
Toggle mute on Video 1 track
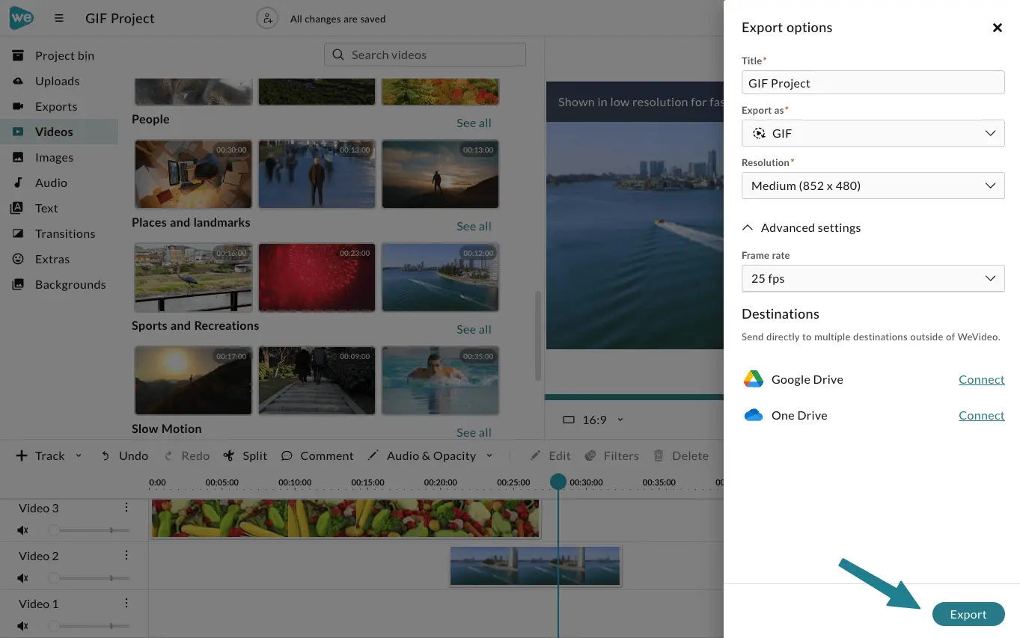[x=23, y=626]
